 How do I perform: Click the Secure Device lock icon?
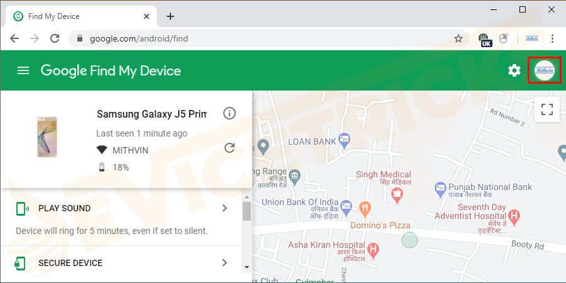20,263
